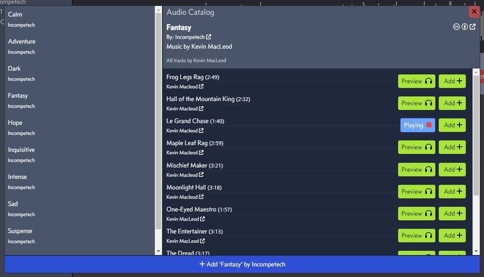Screen dimensions: 484x277
Task: Click category list scrollbar down arrow
Action: (158, 251)
